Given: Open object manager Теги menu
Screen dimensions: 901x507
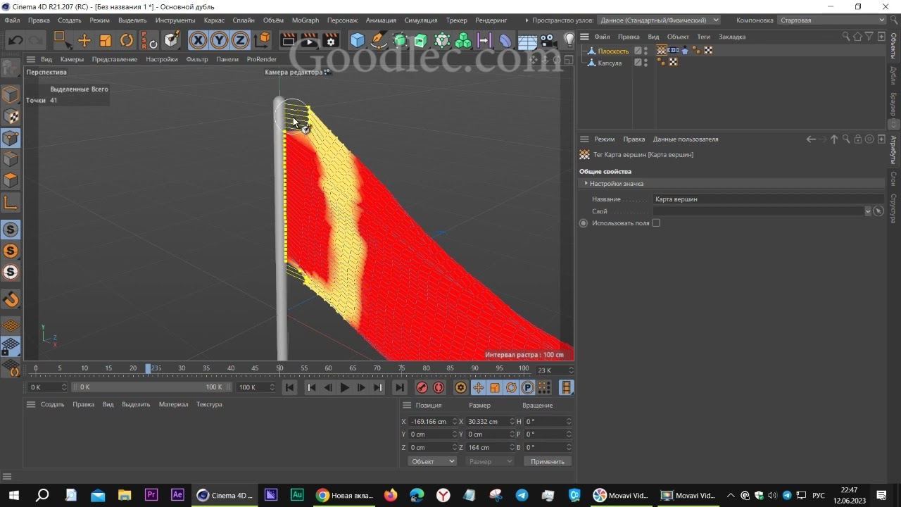Looking at the screenshot, I should pyautogui.click(x=704, y=37).
